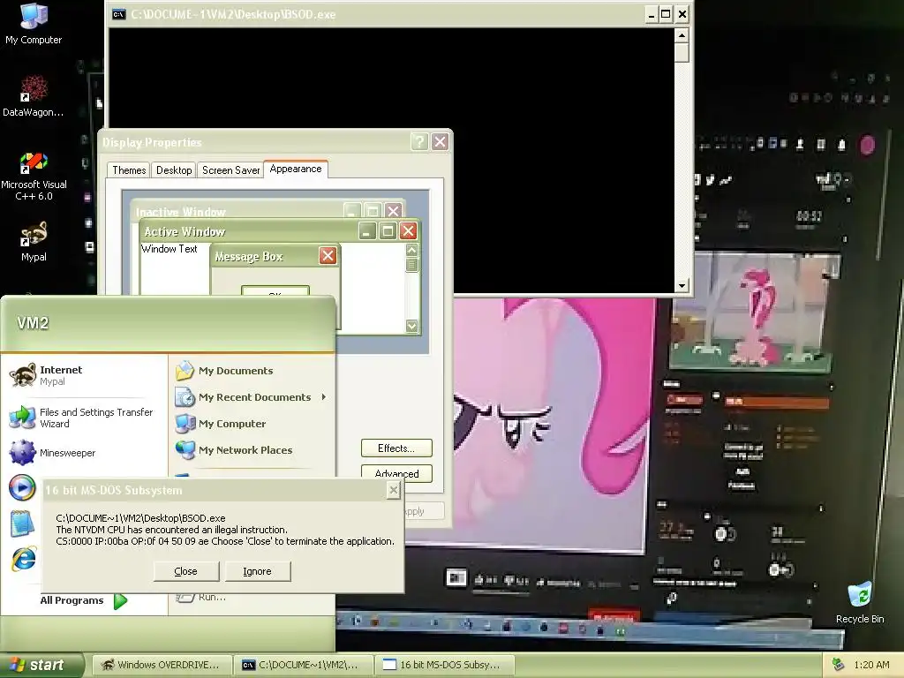904x678 pixels.
Task: Click the 1:20 AM taskbar clock
Action: (871, 665)
